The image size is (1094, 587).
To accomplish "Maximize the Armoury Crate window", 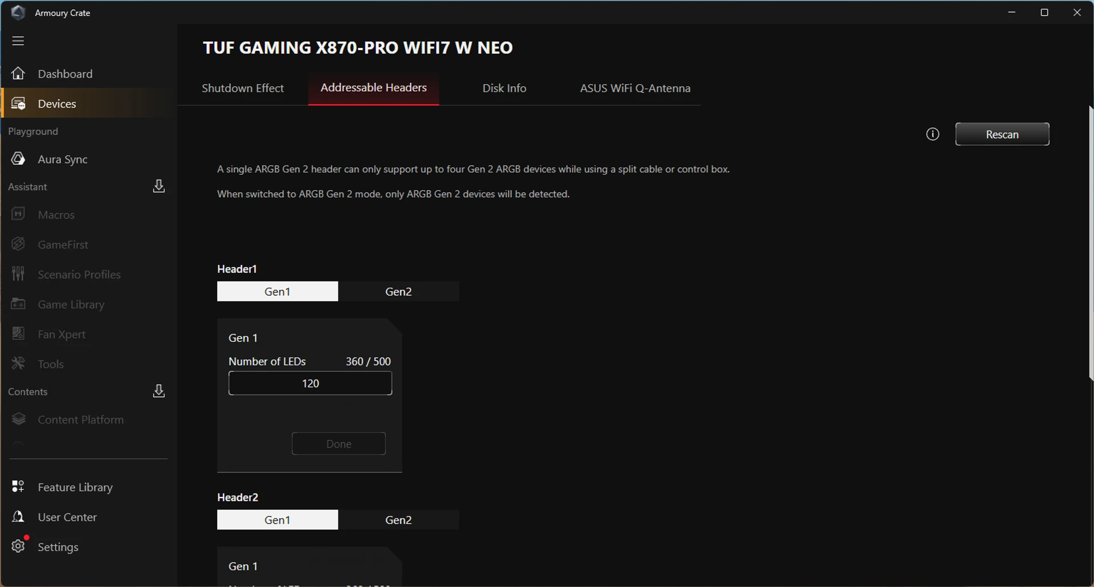I will click(1044, 12).
